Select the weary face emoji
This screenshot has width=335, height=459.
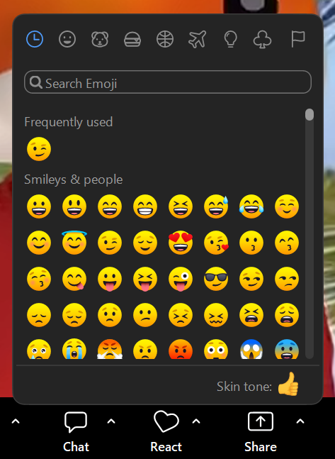(x=287, y=315)
